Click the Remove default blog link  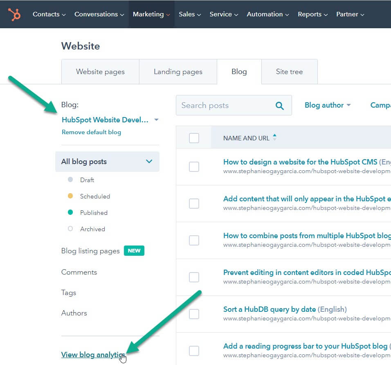click(91, 132)
